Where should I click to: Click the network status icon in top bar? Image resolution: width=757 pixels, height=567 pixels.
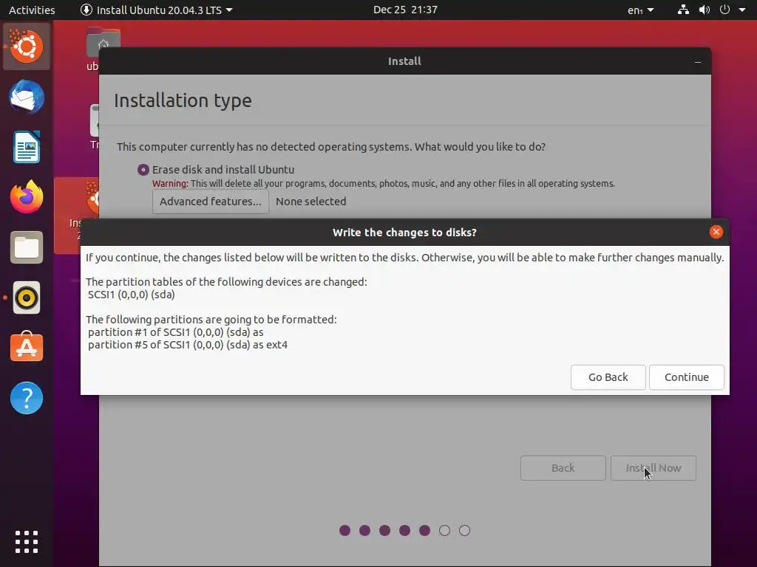[x=683, y=10]
